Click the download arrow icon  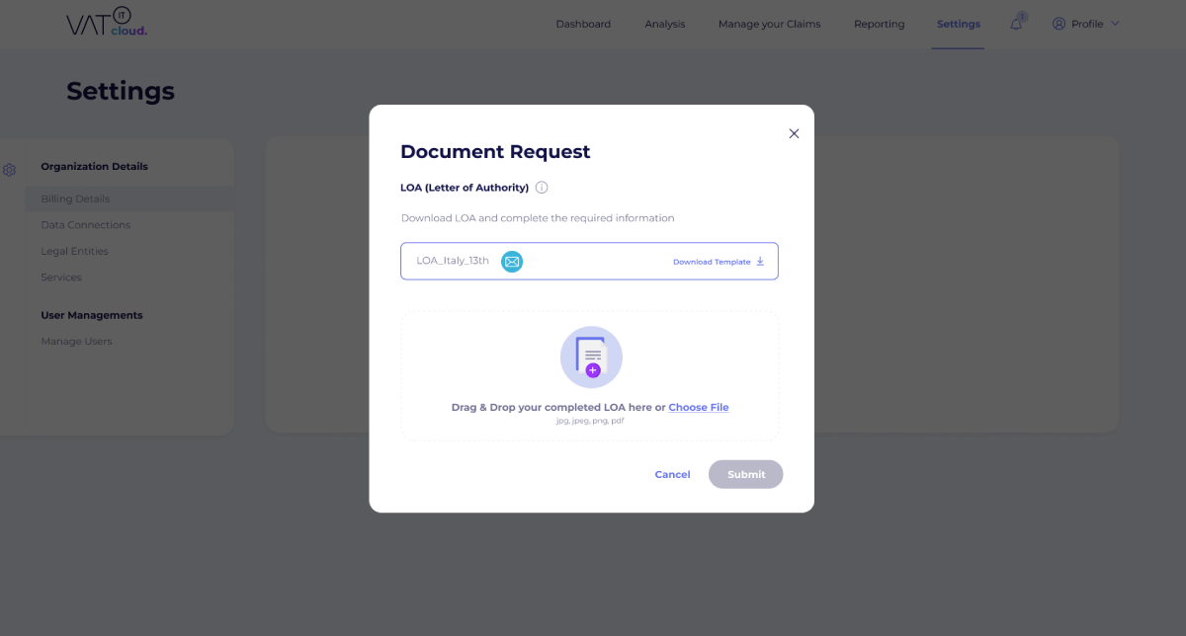click(760, 262)
